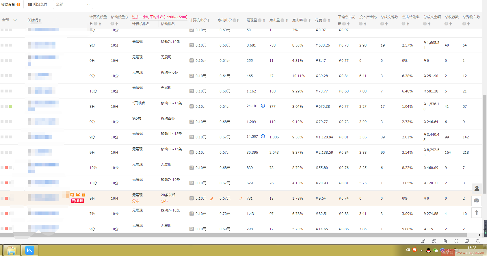Show help tooltip for 花费
487x256 pixels.
tap(325, 20)
